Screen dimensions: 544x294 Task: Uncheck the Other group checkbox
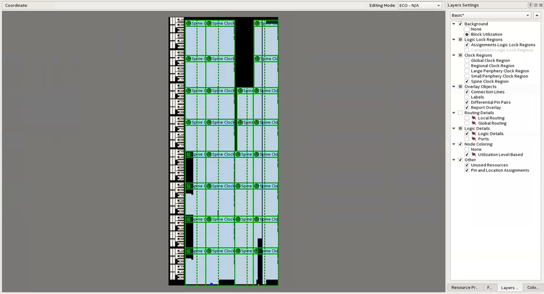(x=460, y=160)
